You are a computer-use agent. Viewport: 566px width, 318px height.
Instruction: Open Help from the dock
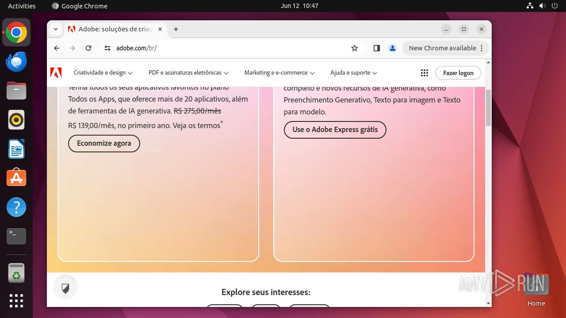click(16, 207)
